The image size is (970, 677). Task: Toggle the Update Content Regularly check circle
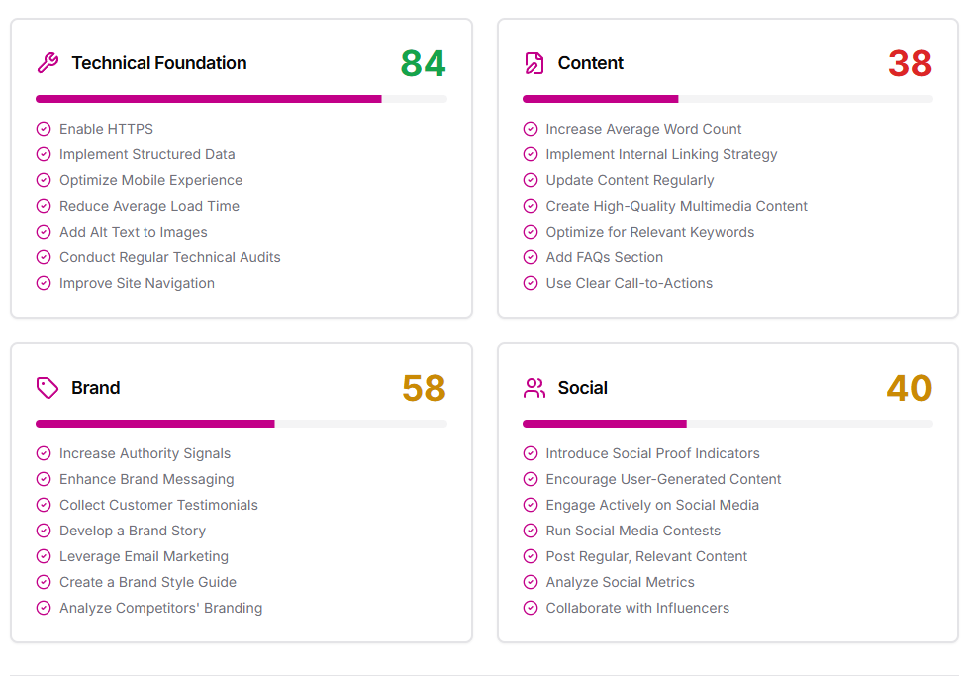click(x=531, y=180)
